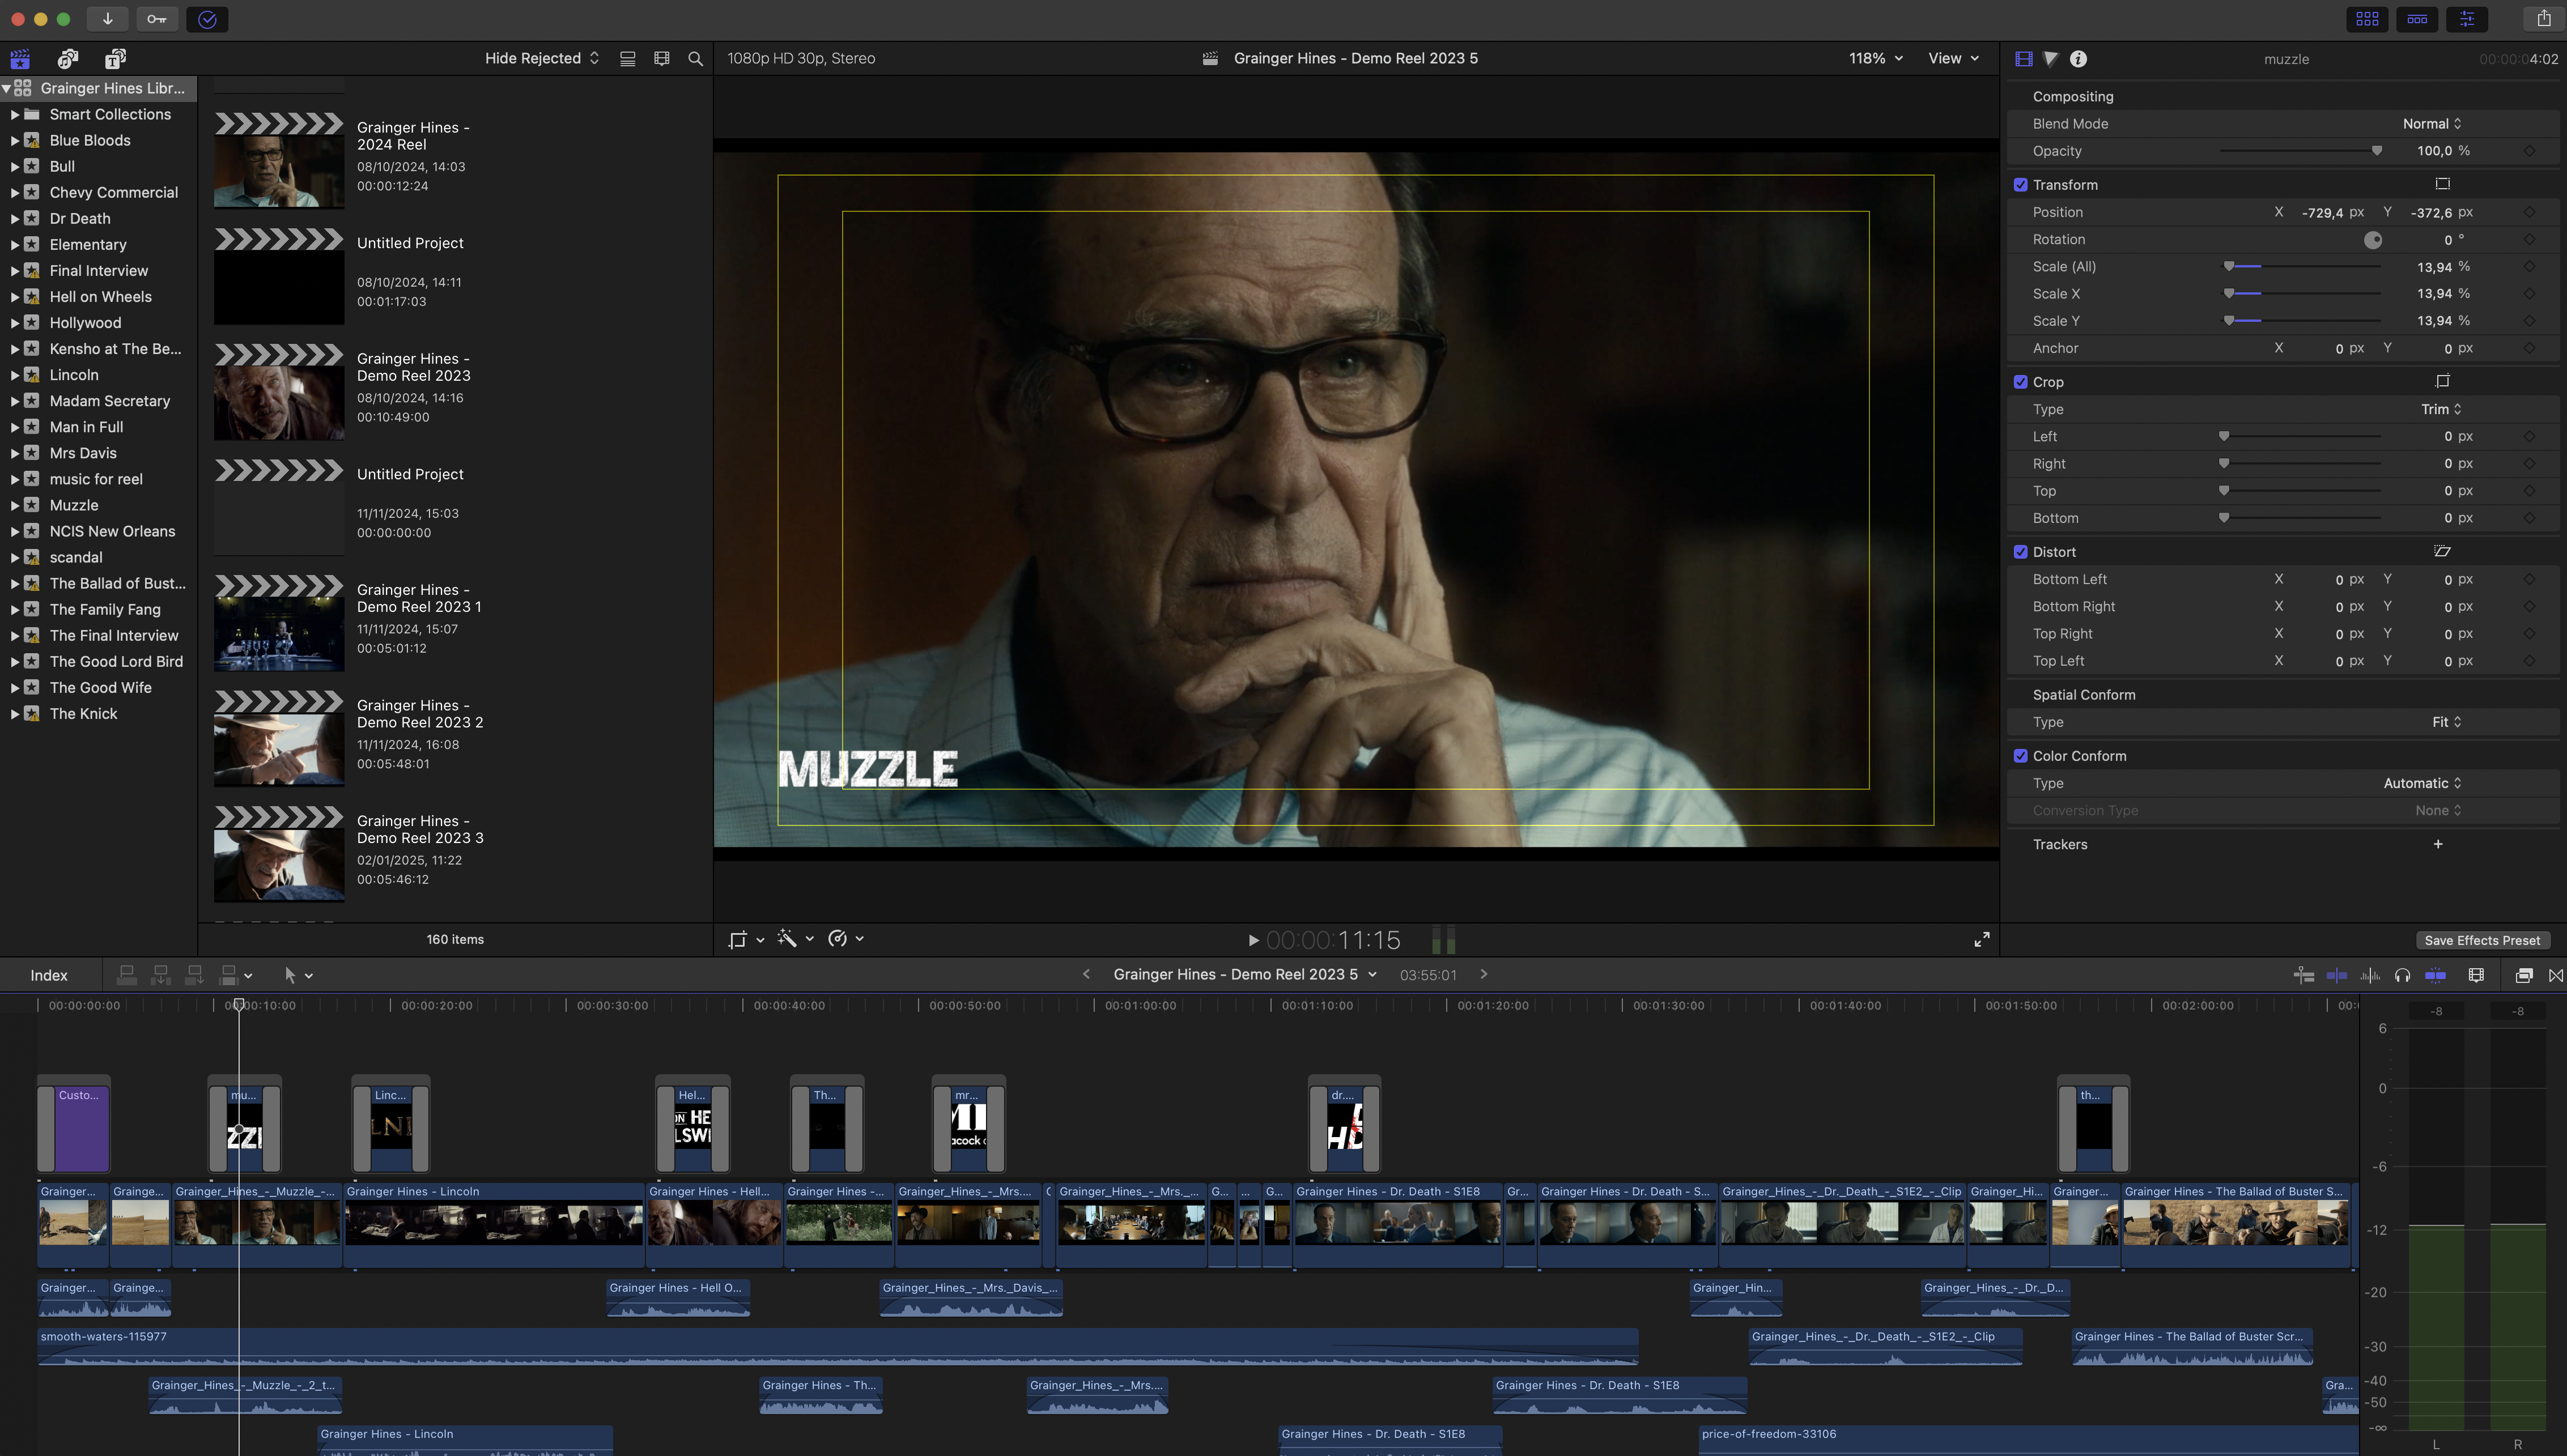This screenshot has width=2567, height=1456.
Task: Select the Muzzle event in sidebar
Action: click(74, 505)
